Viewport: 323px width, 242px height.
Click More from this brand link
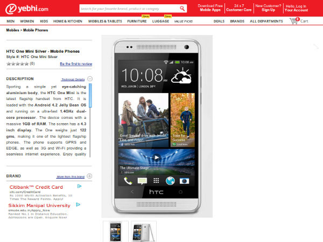(71, 176)
